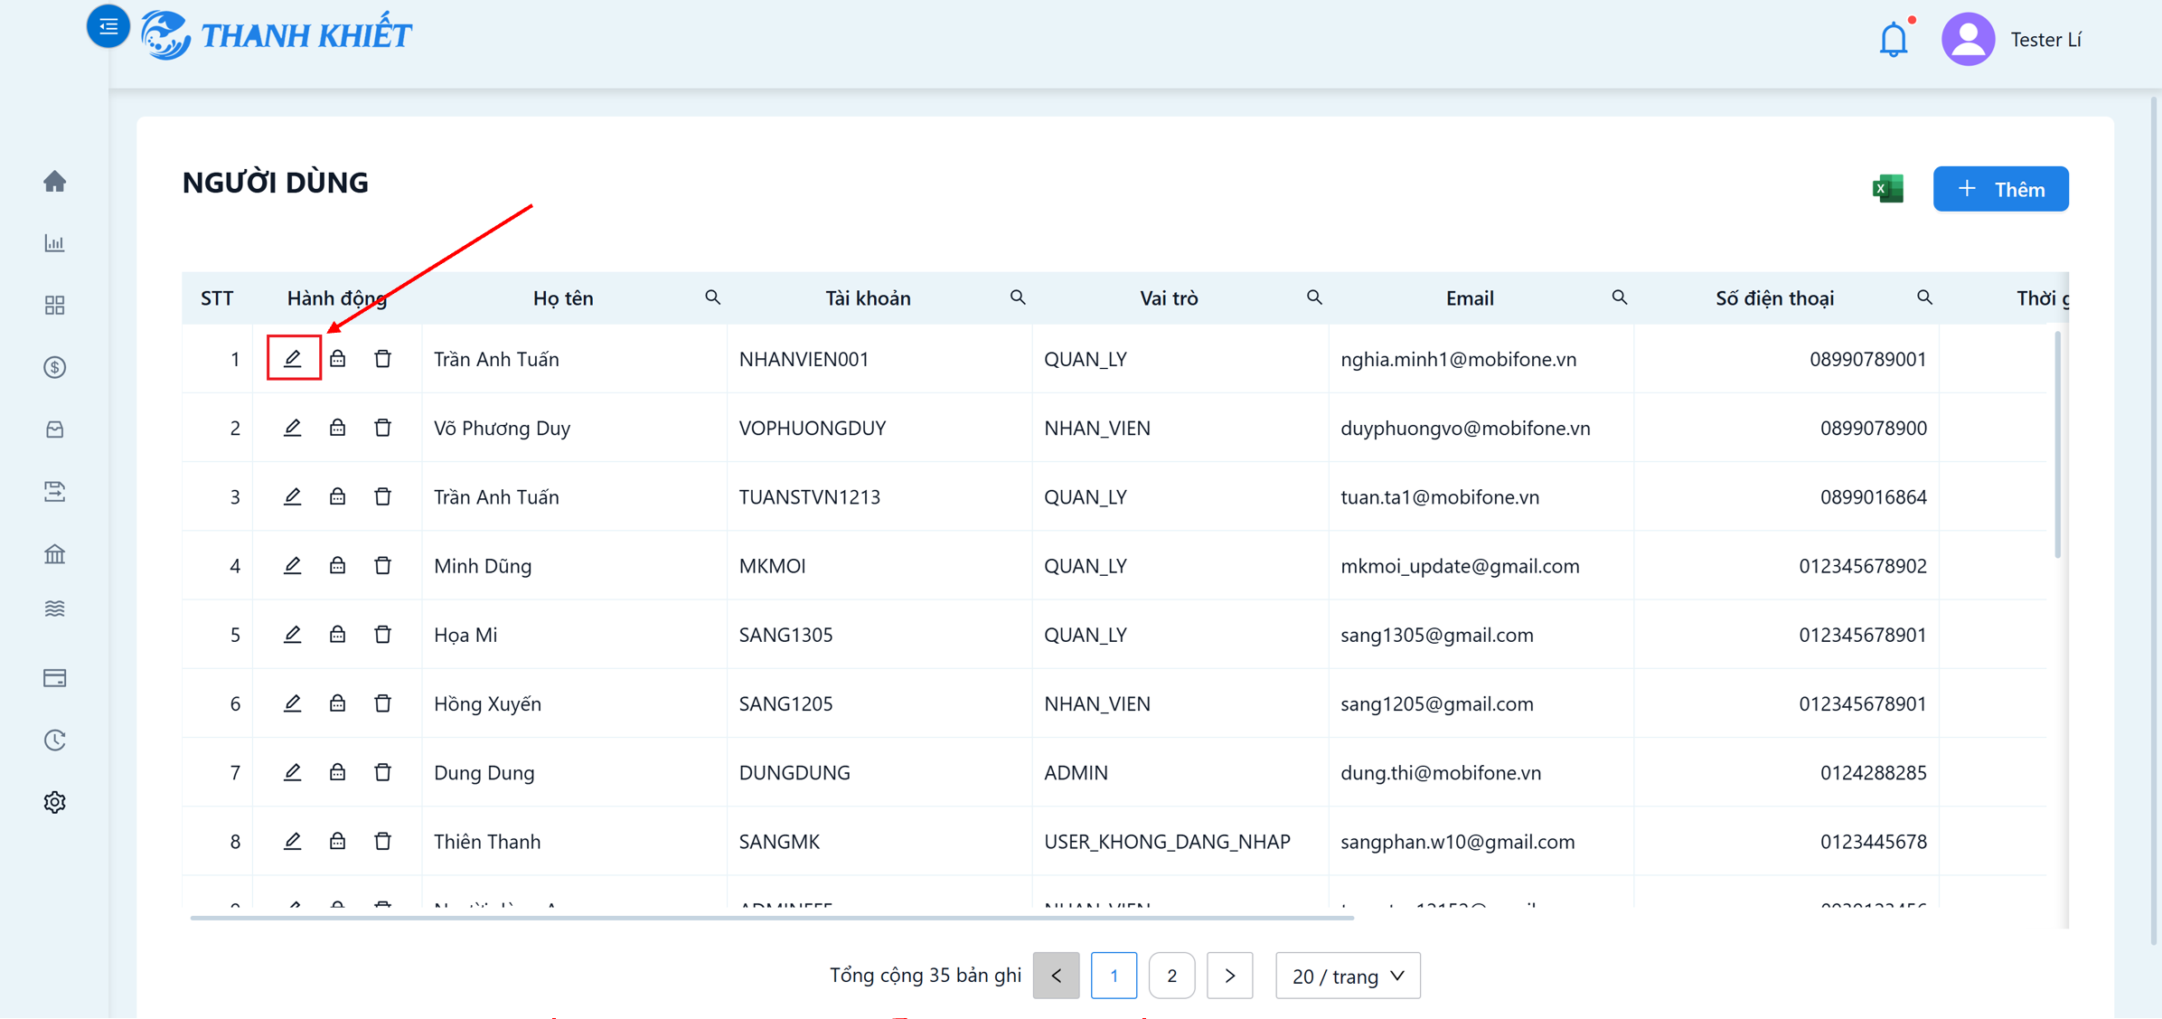
Task: Delete the user NHANVIEN001
Action: (383, 359)
